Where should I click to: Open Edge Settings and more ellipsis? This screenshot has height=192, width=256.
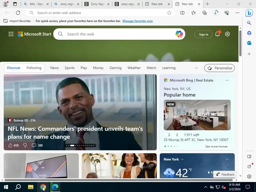237,13
